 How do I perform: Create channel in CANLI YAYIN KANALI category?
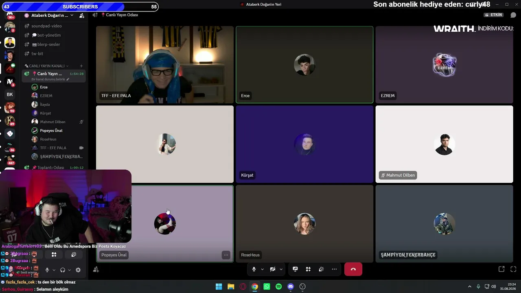click(81, 66)
